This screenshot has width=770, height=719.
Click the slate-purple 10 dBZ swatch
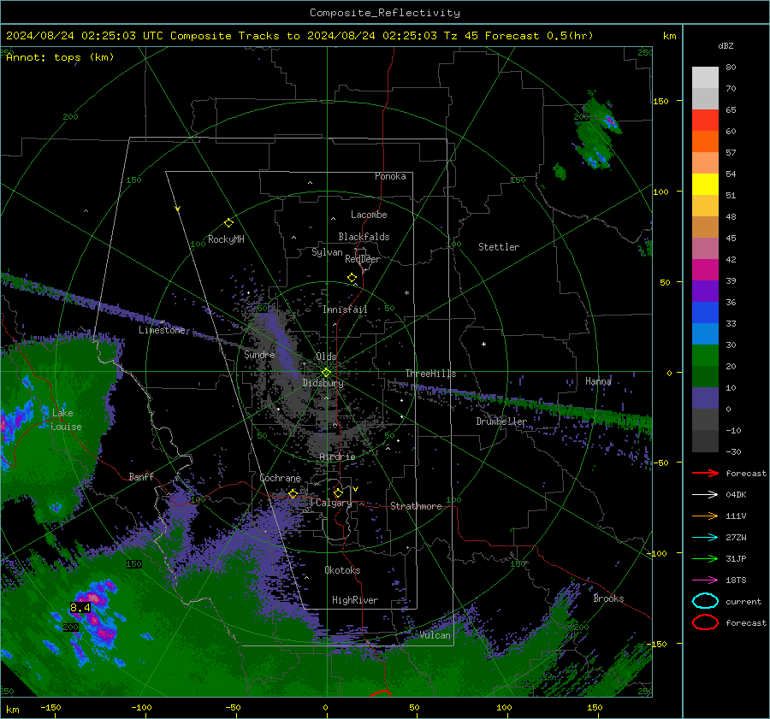pyautogui.click(x=705, y=398)
